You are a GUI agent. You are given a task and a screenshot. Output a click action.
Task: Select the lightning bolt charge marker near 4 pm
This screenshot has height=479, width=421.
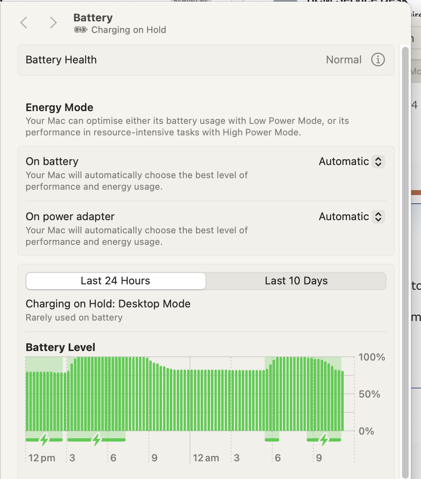[96, 439]
